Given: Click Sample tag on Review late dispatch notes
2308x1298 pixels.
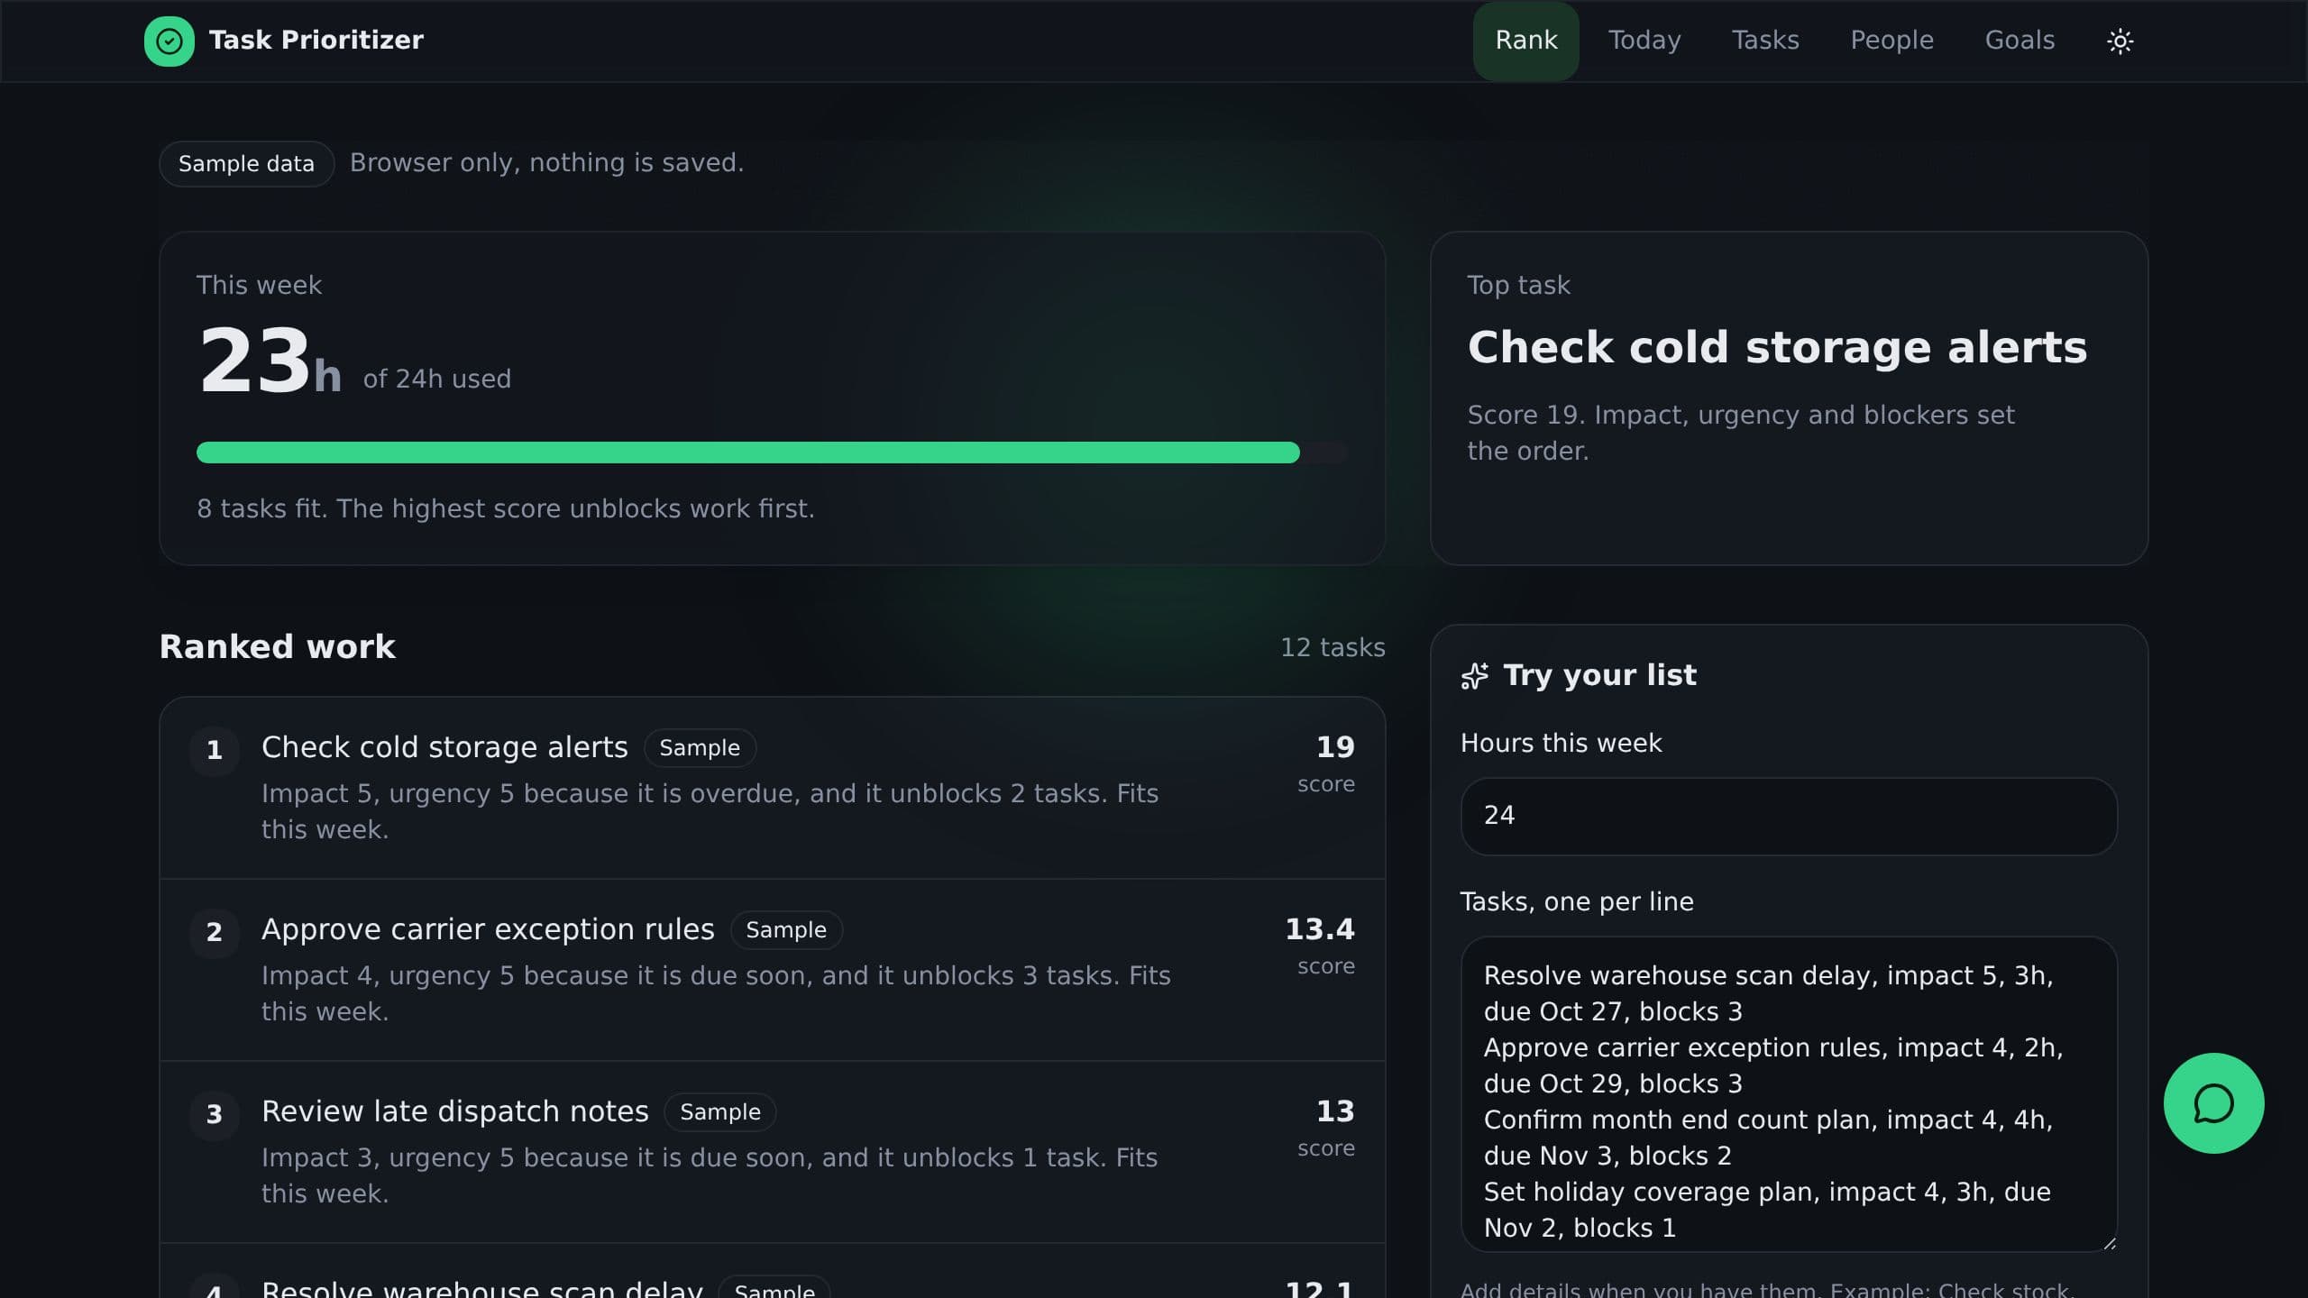Looking at the screenshot, I should [720, 1112].
